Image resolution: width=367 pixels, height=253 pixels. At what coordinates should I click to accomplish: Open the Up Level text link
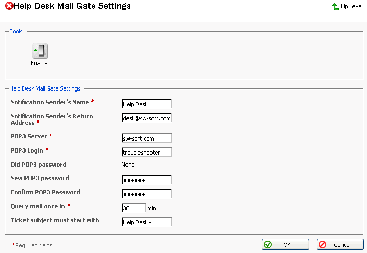pos(352,7)
